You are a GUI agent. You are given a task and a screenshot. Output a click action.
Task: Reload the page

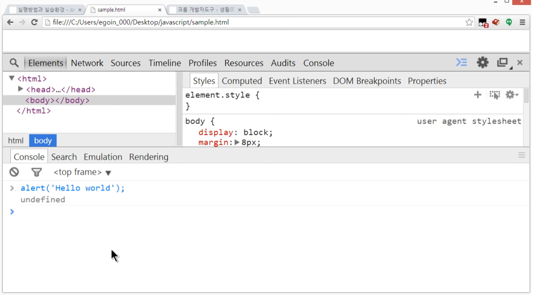(34, 22)
